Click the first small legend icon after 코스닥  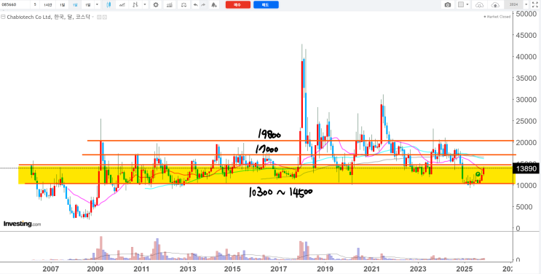99,17
